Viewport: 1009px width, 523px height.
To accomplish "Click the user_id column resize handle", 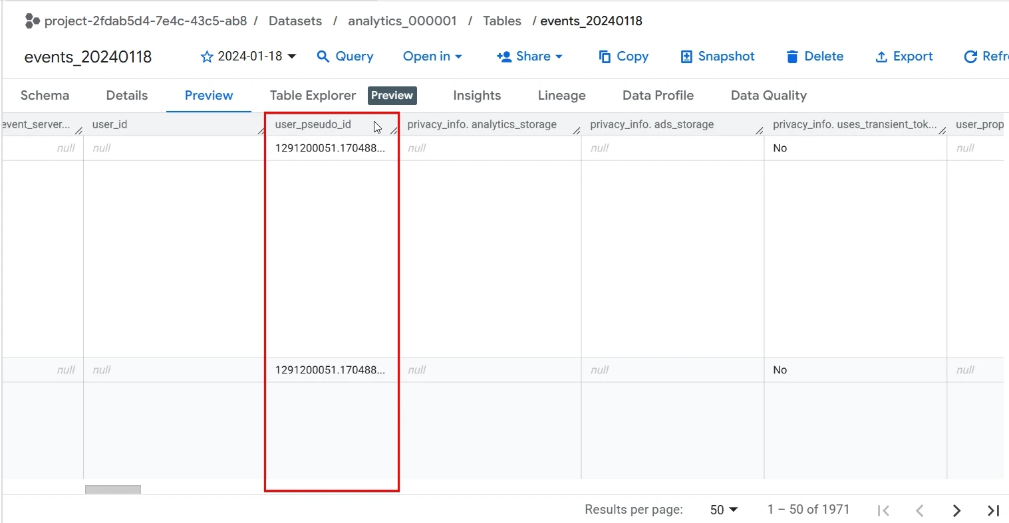I will [x=261, y=130].
